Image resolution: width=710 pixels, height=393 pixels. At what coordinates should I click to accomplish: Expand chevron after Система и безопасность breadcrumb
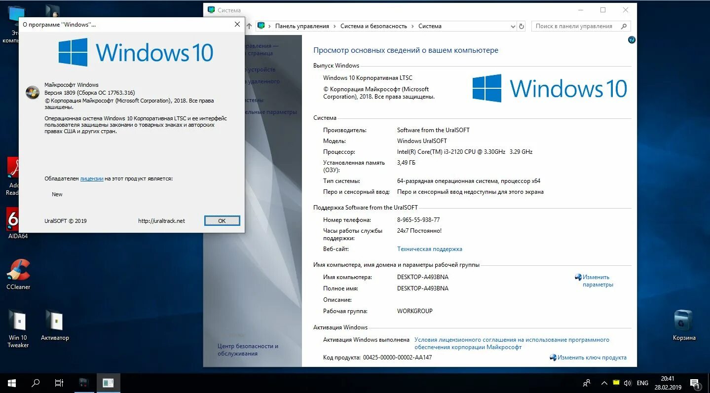point(412,26)
